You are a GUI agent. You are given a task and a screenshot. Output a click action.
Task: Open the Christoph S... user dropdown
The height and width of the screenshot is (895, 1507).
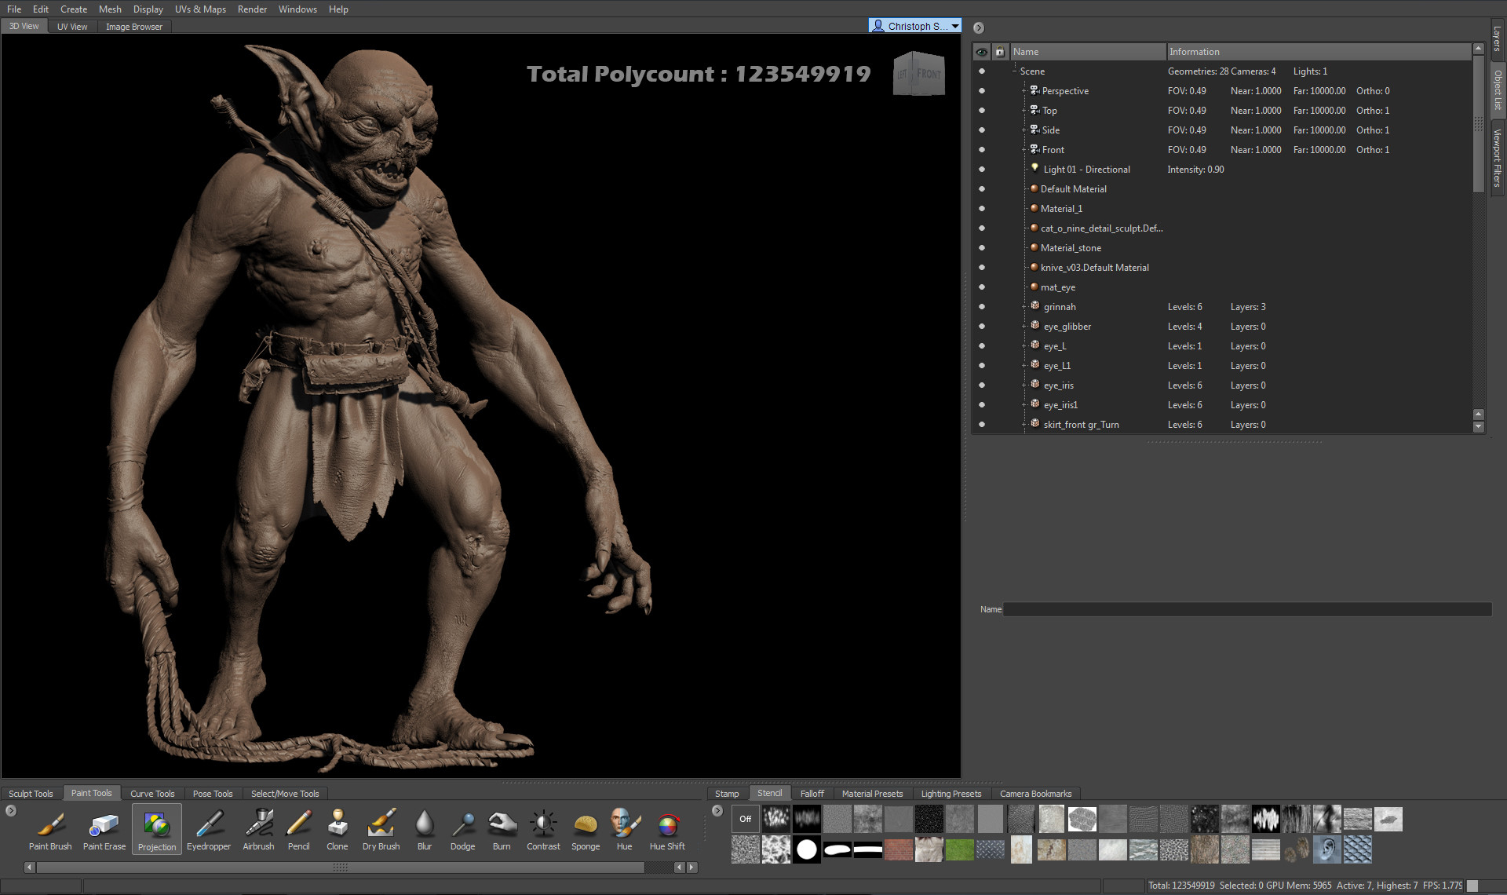915,26
